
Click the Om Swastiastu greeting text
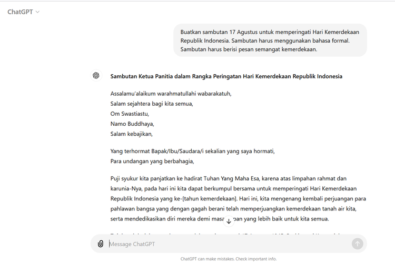click(130, 114)
